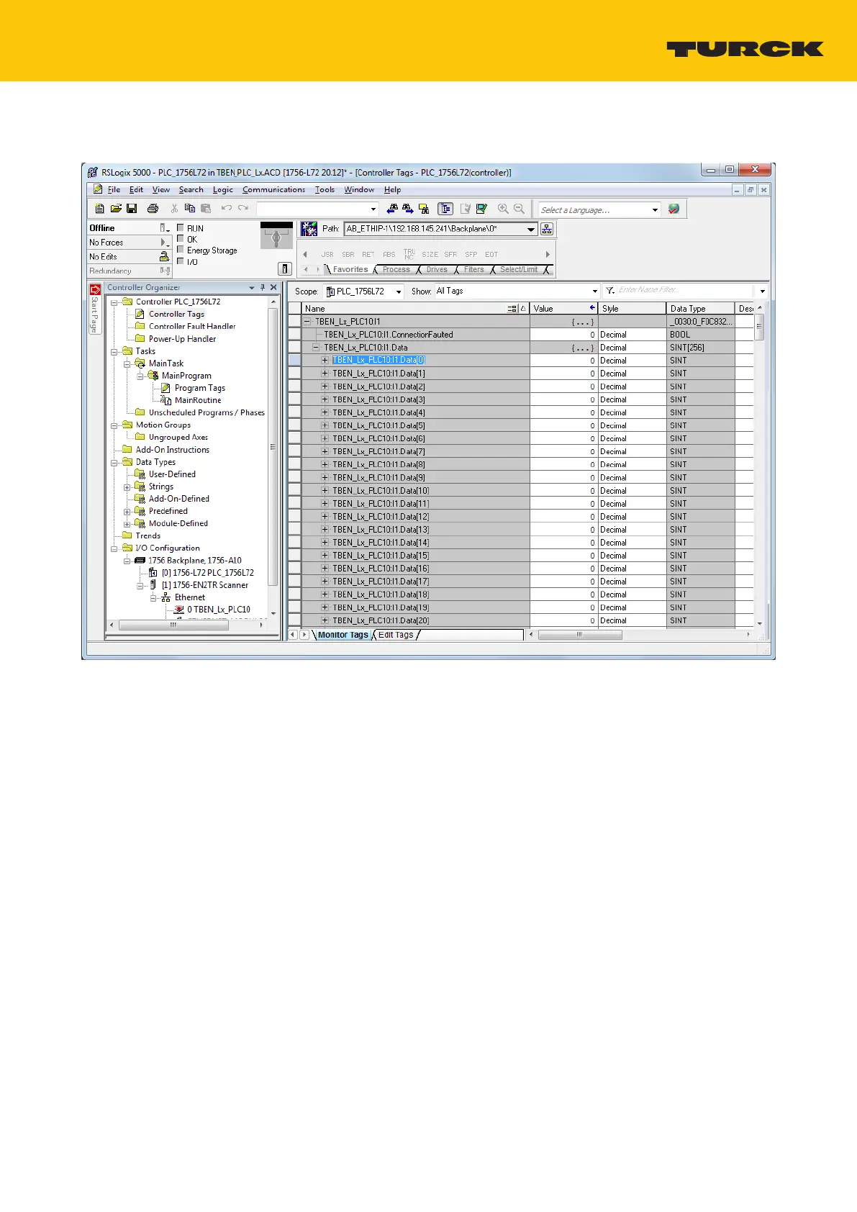Insert the JSR instruction button
Screen dimensions: 857x1212
[327, 255]
